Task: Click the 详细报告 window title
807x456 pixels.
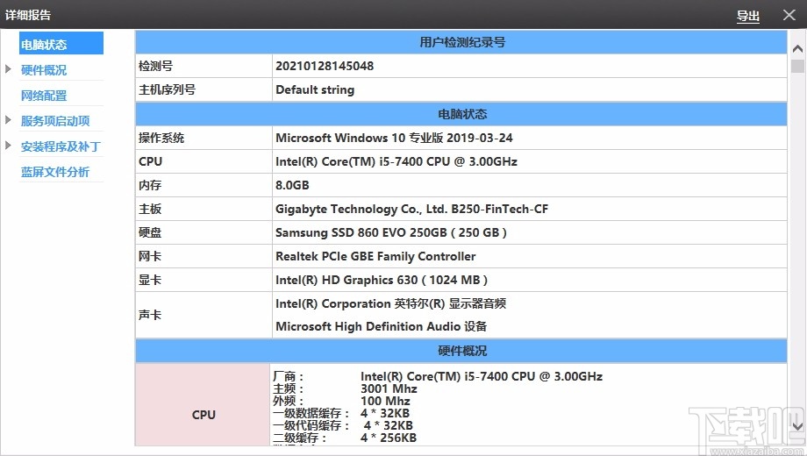Action: 28,15
